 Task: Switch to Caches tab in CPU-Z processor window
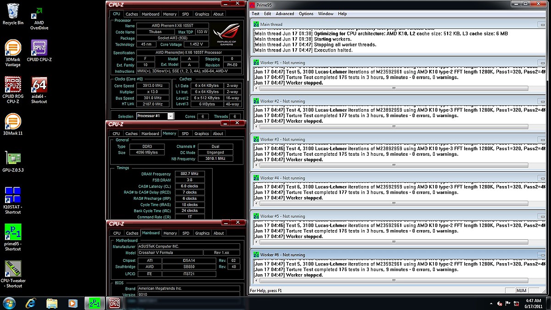[x=132, y=14]
